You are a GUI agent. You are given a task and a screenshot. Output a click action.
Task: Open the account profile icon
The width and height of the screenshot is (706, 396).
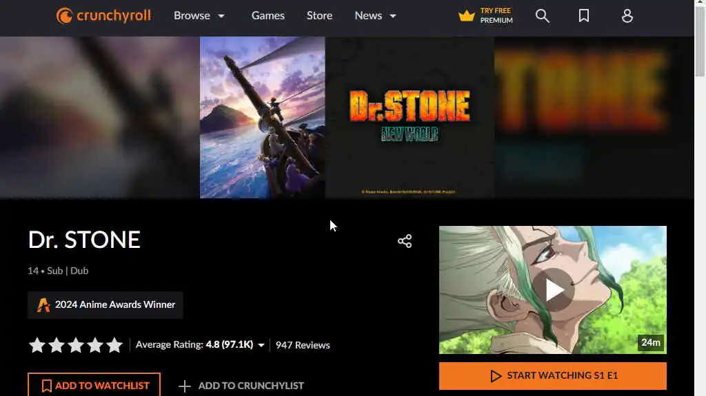tap(627, 16)
